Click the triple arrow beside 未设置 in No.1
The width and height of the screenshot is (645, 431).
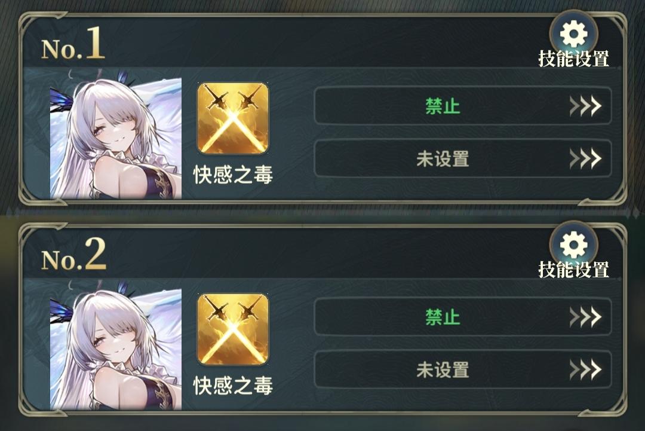585,158
